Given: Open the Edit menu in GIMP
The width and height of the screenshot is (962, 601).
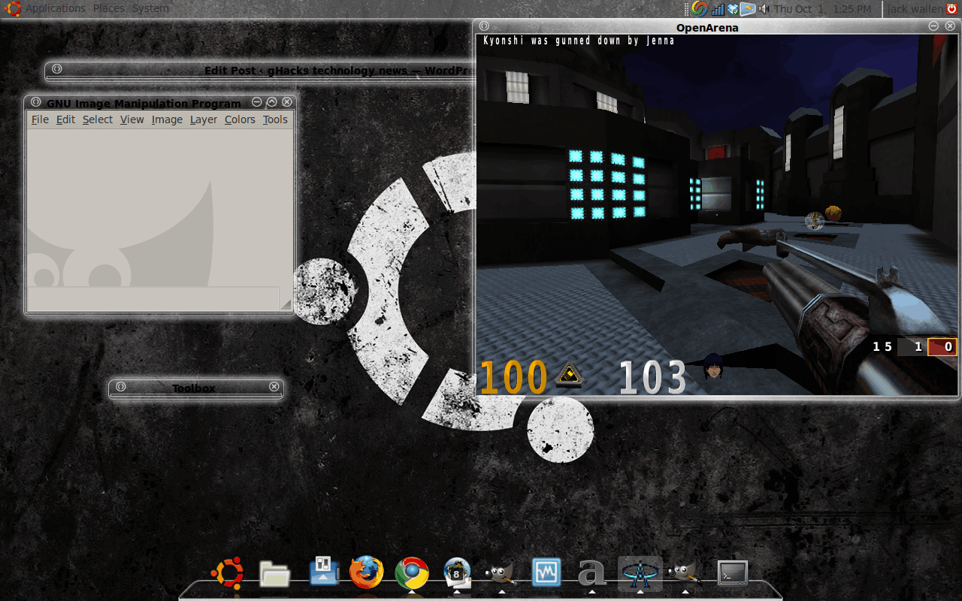Looking at the screenshot, I should coord(65,119).
